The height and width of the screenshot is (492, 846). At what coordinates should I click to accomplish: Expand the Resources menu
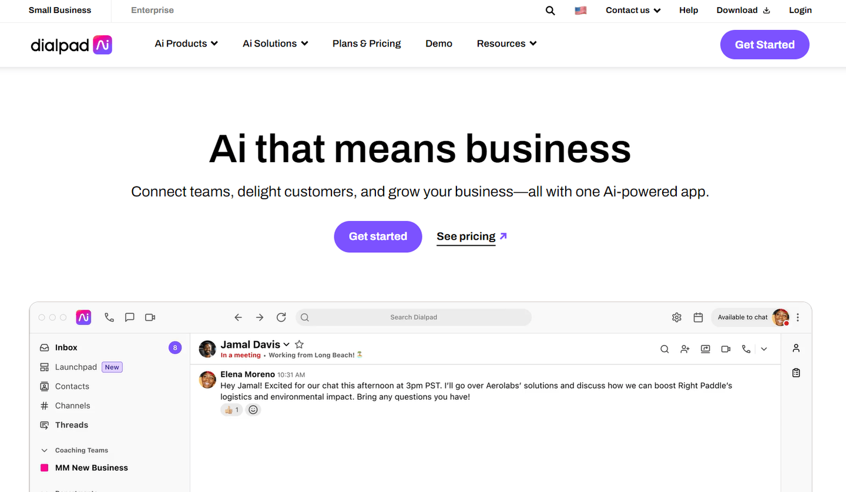tap(507, 43)
